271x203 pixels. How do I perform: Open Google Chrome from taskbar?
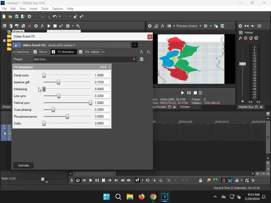(153, 197)
